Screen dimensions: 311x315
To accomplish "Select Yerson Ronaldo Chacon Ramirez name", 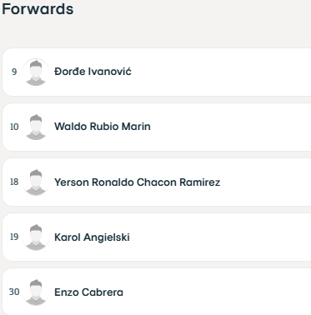I will pyautogui.click(x=137, y=182).
